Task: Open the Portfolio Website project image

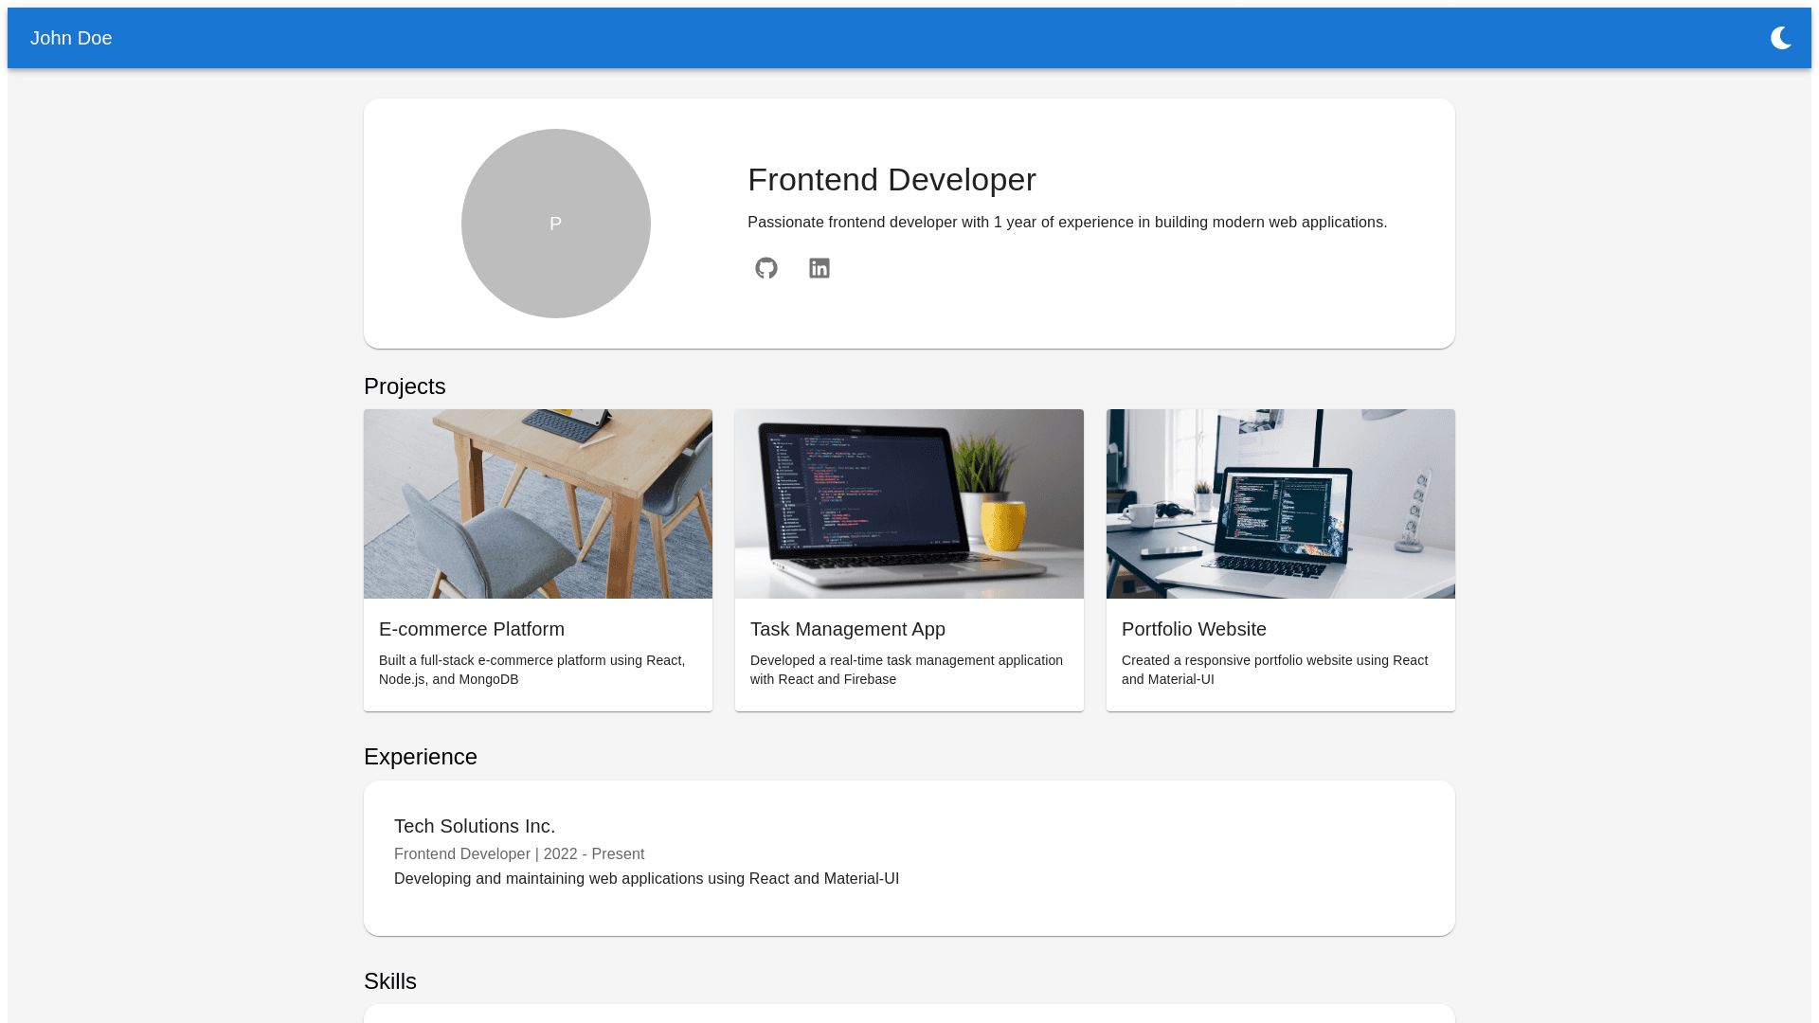Action: click(x=1281, y=504)
